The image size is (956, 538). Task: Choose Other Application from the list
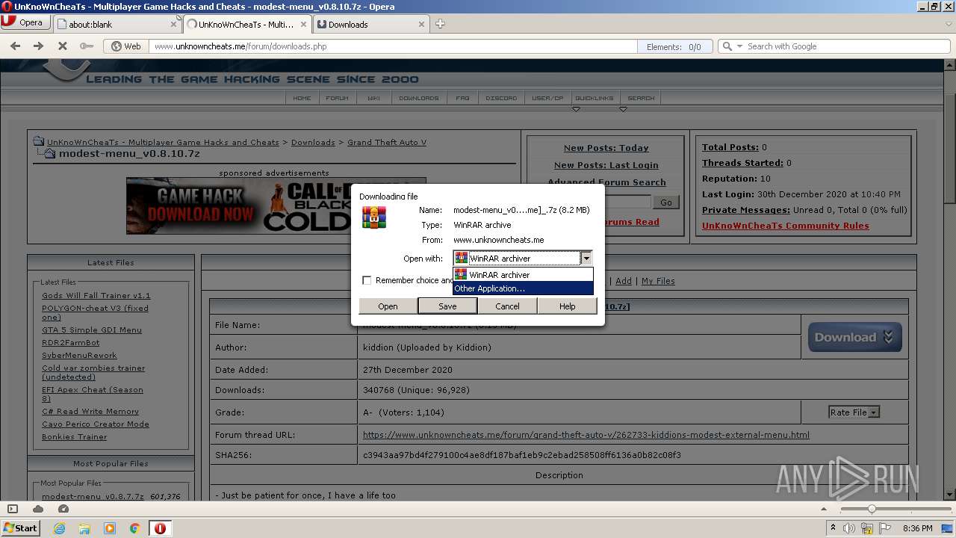(x=523, y=288)
